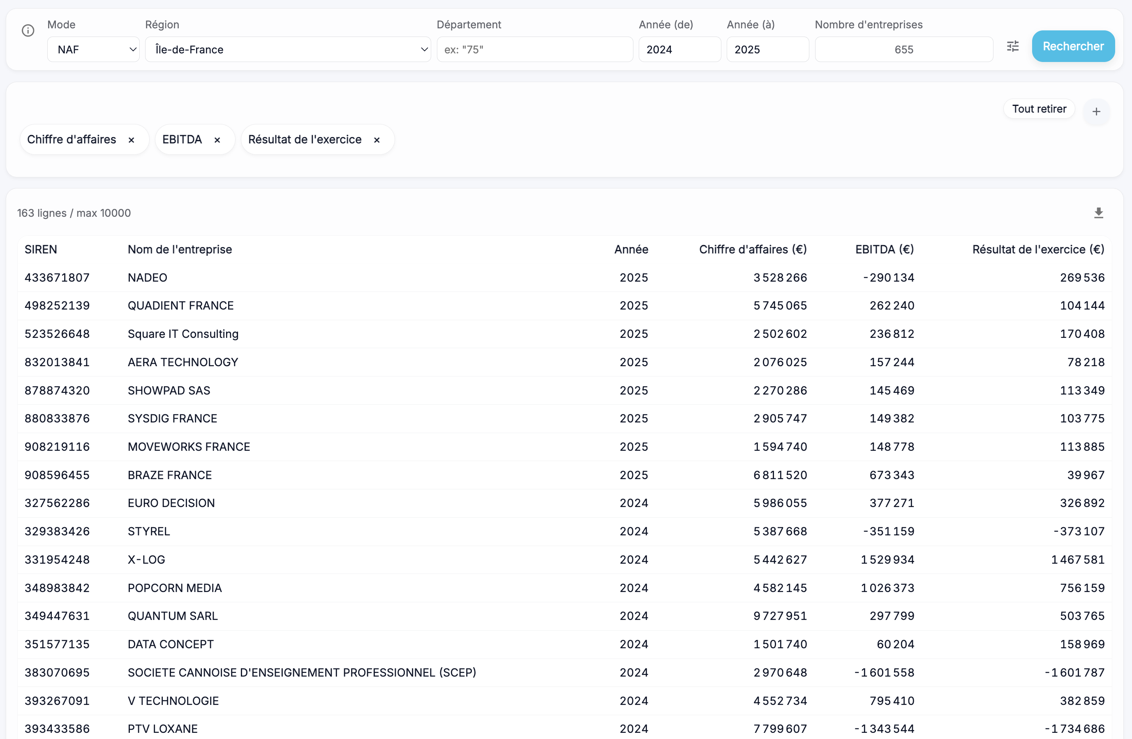Click the Nombre d'entreprises field

(903, 49)
